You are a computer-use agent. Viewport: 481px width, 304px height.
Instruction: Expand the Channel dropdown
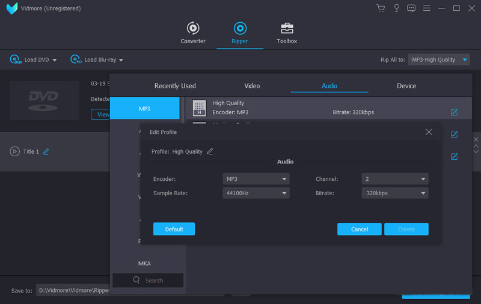coord(395,179)
